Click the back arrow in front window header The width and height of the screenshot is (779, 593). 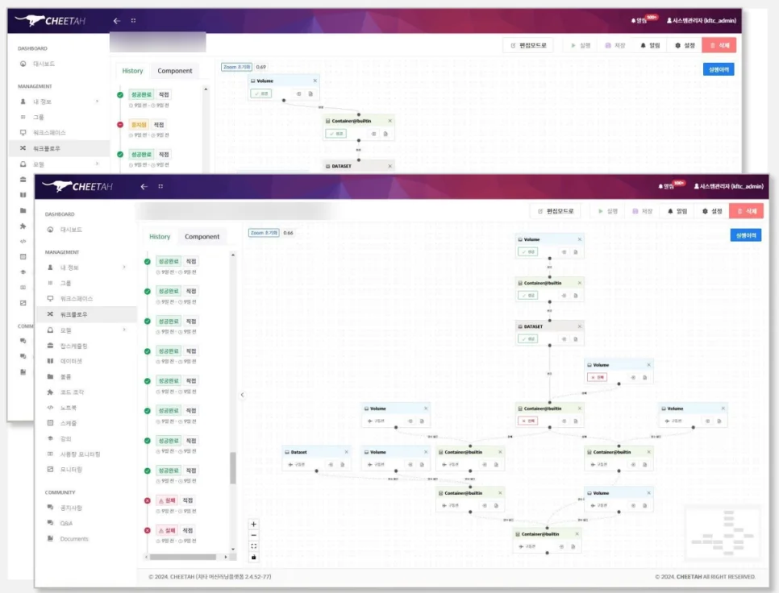(144, 187)
